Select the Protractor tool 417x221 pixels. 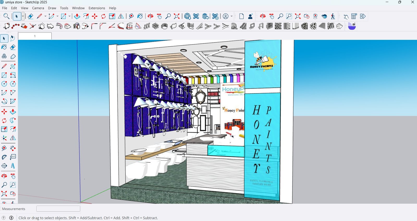(x=4, y=157)
